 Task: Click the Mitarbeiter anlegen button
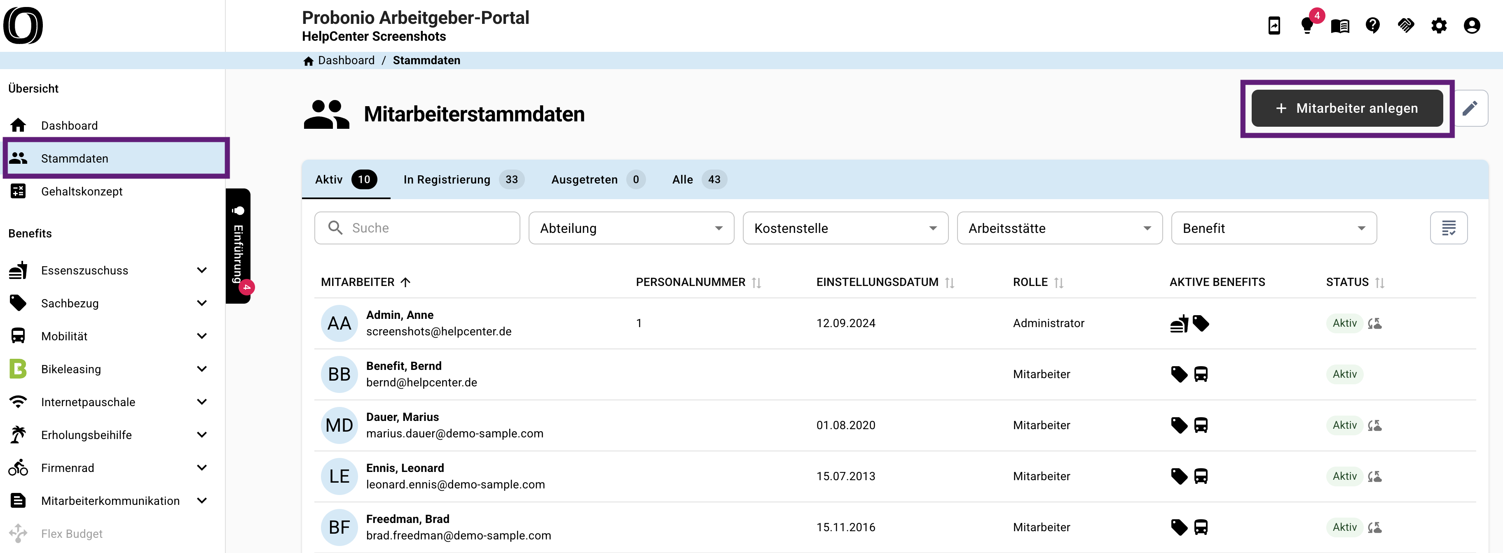click(x=1346, y=108)
